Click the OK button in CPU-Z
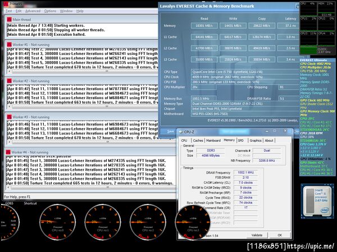The width and height of the screenshot is (337, 252). click(x=280, y=235)
